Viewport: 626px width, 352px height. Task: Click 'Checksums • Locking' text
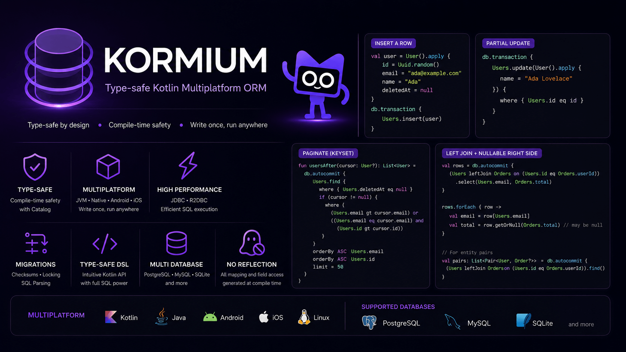pyautogui.click(x=36, y=275)
